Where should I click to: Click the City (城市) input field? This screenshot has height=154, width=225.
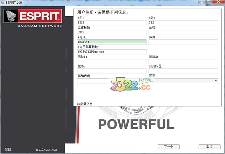112,71
